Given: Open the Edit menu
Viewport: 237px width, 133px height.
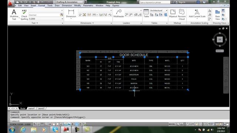Looking at the screenshot, I should pos(20,6).
